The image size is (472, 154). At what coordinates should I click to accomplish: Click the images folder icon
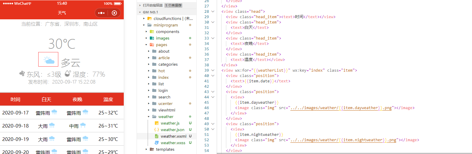[x=152, y=38]
